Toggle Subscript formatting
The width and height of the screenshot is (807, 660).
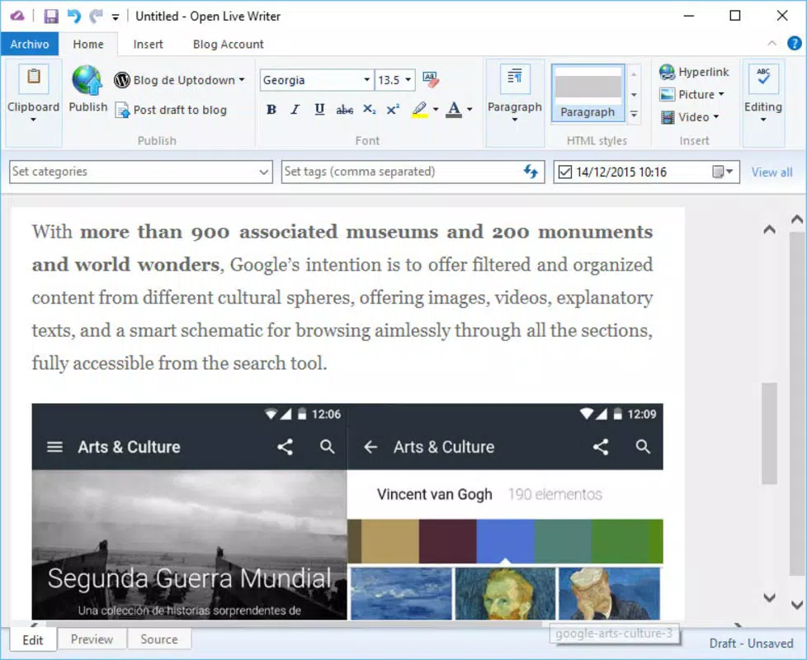point(369,109)
